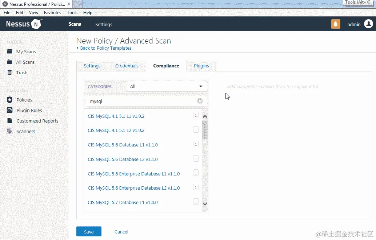Select CIS MySQL 5.6 Database L2 v1.1.0

click(x=123, y=159)
